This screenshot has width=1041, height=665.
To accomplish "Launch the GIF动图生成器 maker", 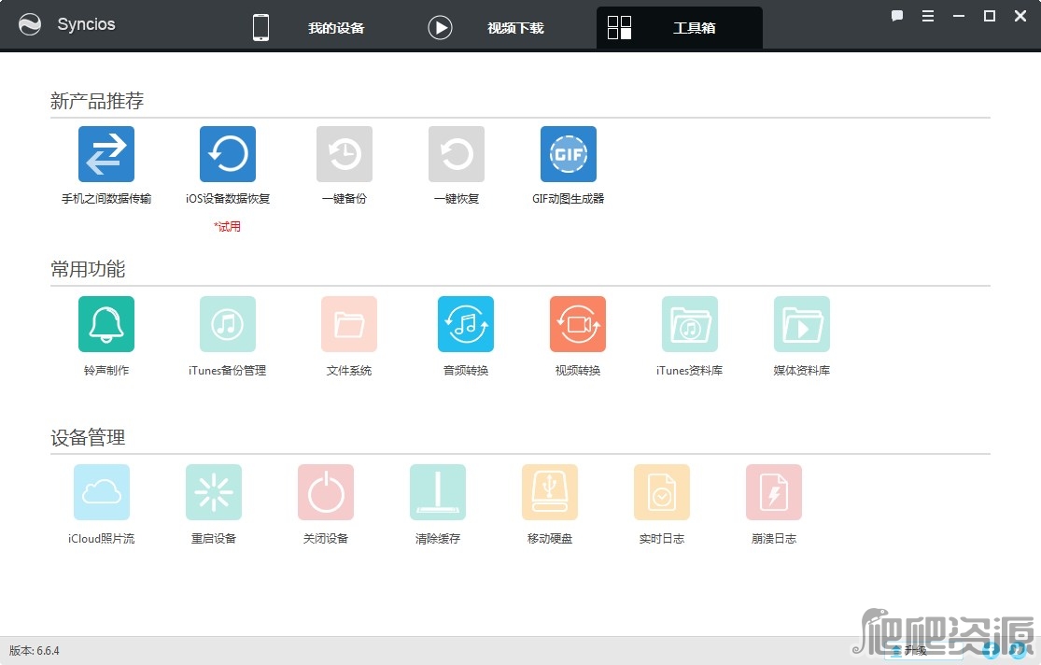I will point(569,154).
